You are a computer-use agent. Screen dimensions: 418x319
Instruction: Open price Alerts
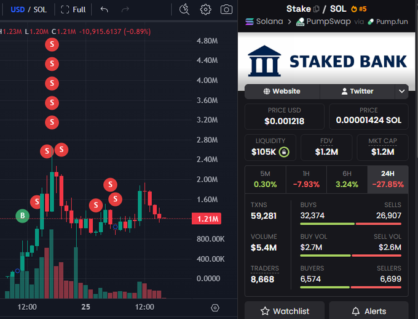pyautogui.click(x=369, y=311)
